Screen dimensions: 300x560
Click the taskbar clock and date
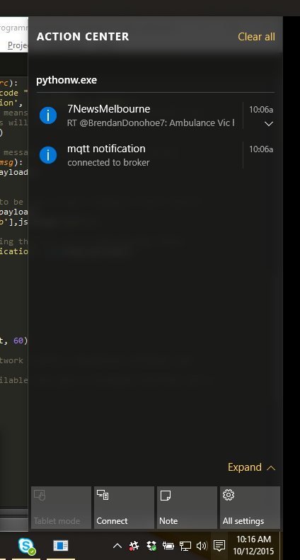[x=253, y=545]
